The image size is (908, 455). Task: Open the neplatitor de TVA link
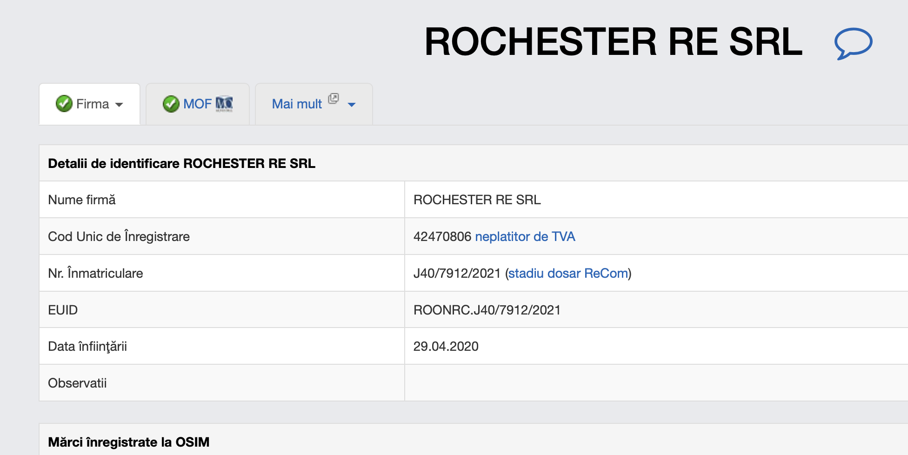(x=525, y=236)
